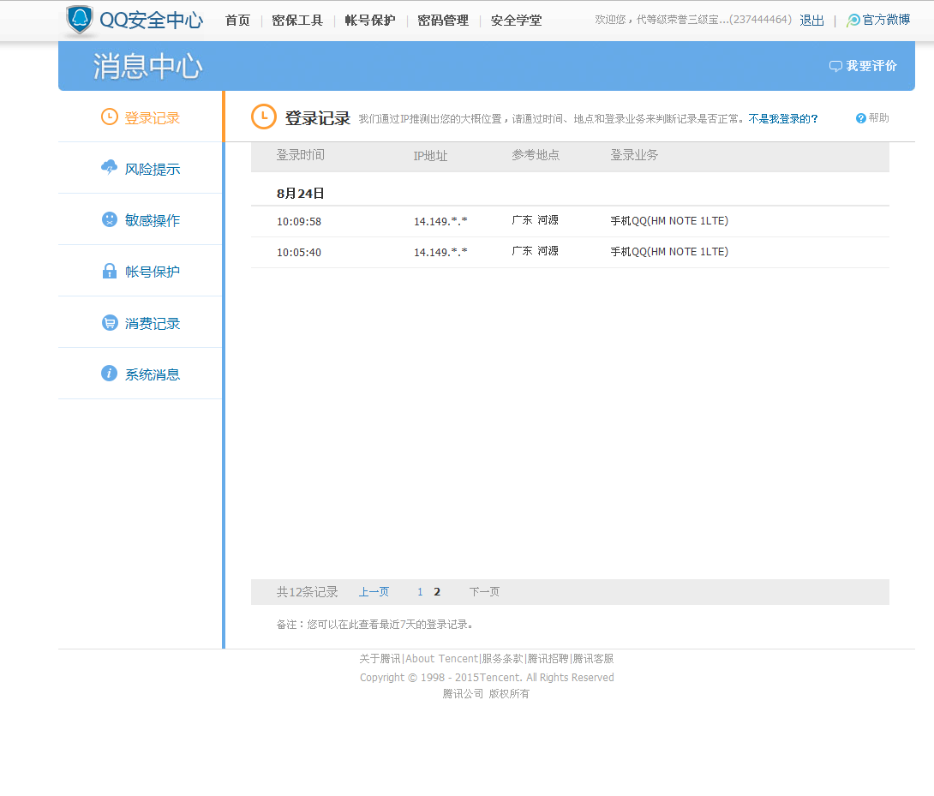
Task: Select 消费记录 in the sidebar
Action: (x=152, y=324)
